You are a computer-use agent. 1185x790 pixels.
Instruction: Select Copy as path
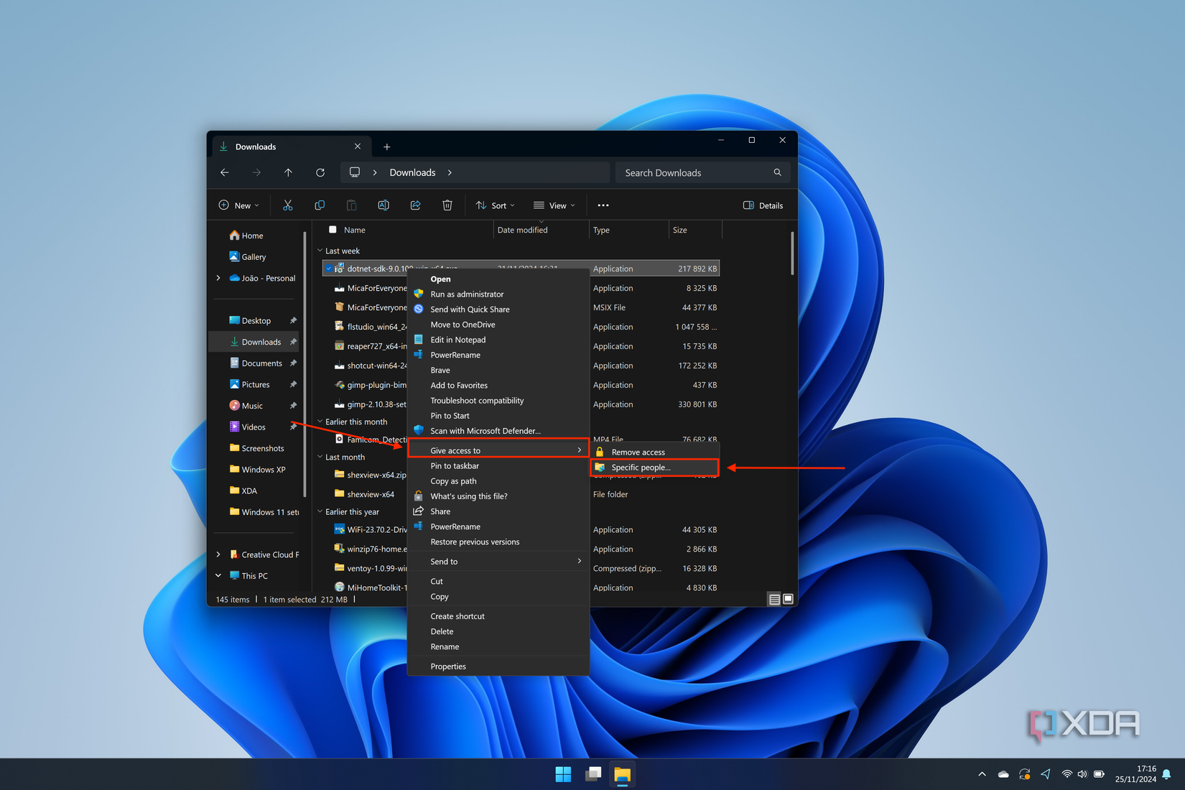click(x=498, y=481)
